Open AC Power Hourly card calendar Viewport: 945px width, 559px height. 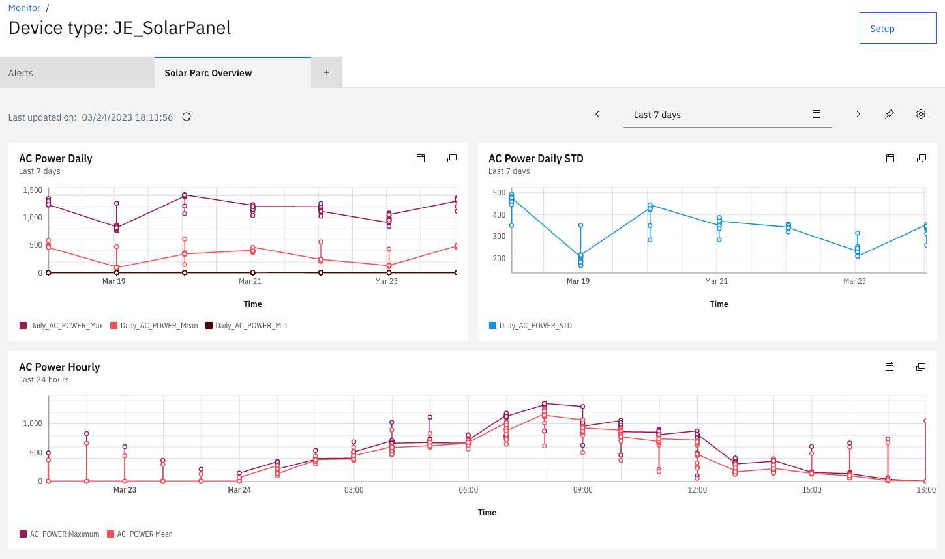point(890,367)
